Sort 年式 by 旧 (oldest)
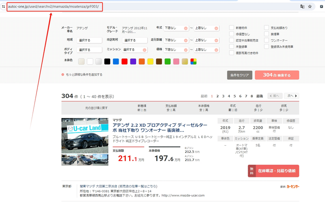Image resolution: width=325 pixels, height=203 pixels. coord(236,110)
